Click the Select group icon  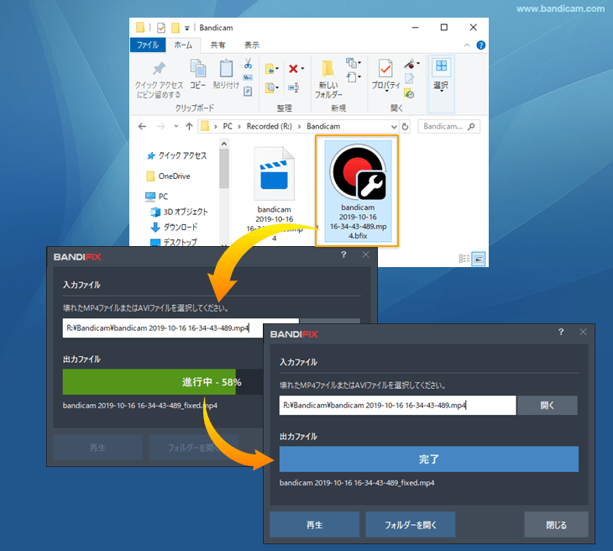(x=442, y=67)
